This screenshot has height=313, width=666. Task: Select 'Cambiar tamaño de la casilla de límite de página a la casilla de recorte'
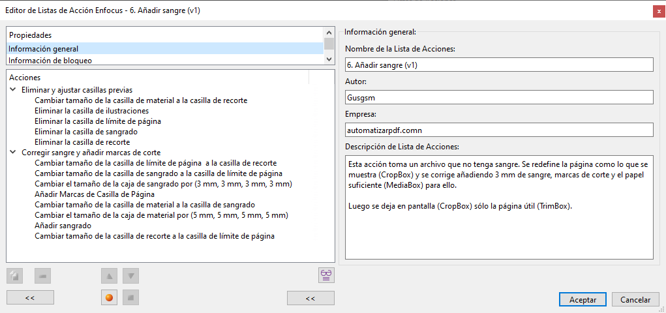tap(156, 163)
